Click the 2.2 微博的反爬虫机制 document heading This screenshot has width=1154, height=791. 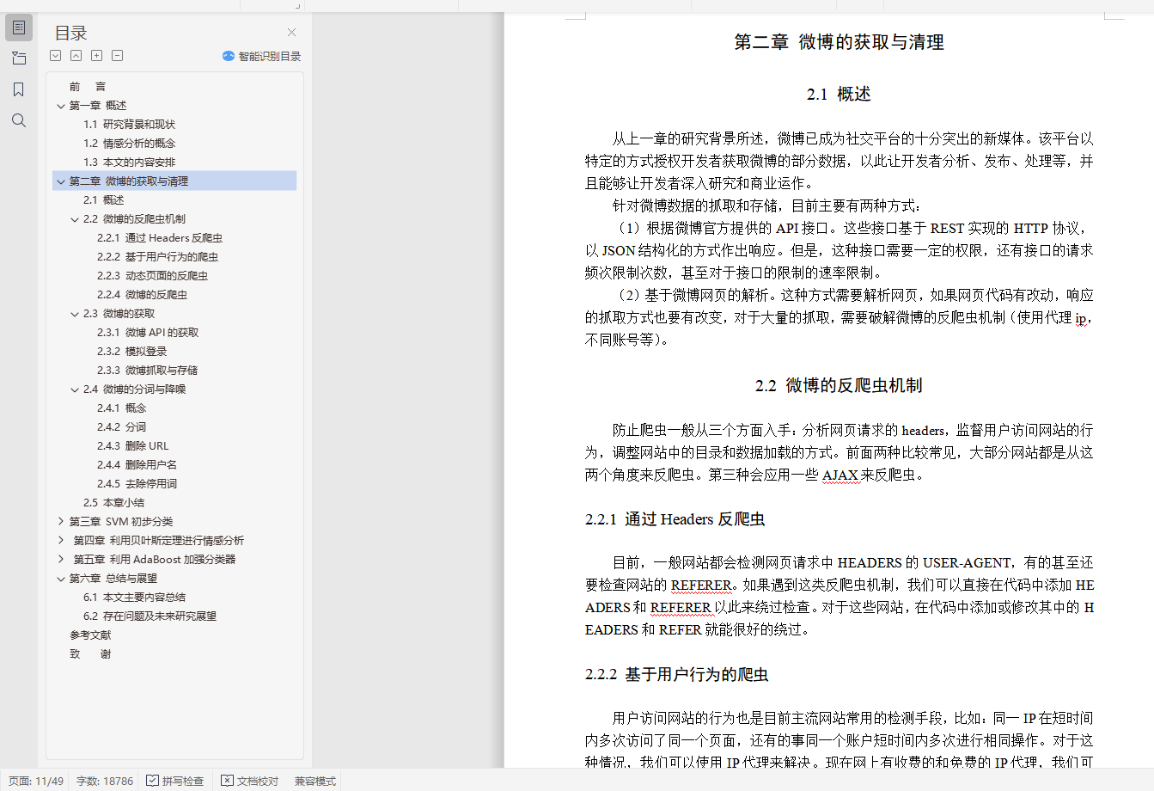pyautogui.click(x=839, y=386)
